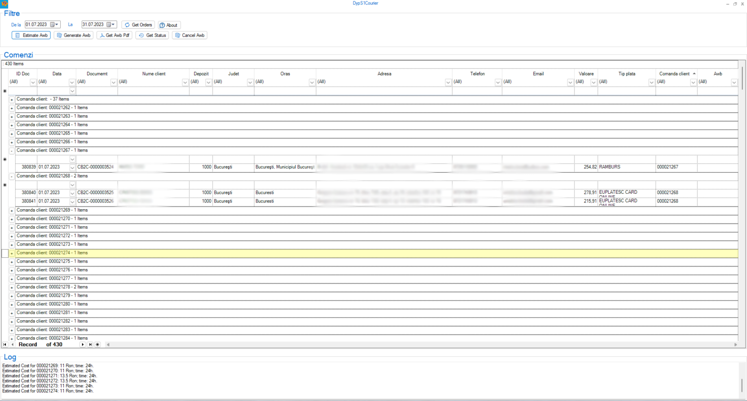This screenshot has width=747, height=401.
Task: Open the Tip plata (All) filter dropdown
Action: 651,82
